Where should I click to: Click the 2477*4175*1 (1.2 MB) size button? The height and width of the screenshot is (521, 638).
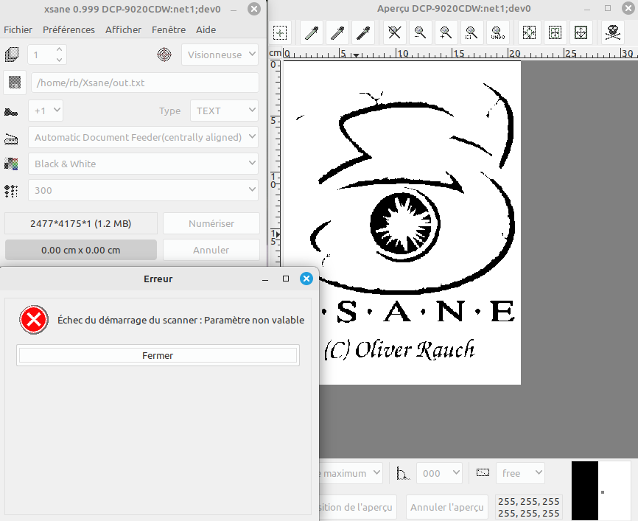pyautogui.click(x=81, y=223)
